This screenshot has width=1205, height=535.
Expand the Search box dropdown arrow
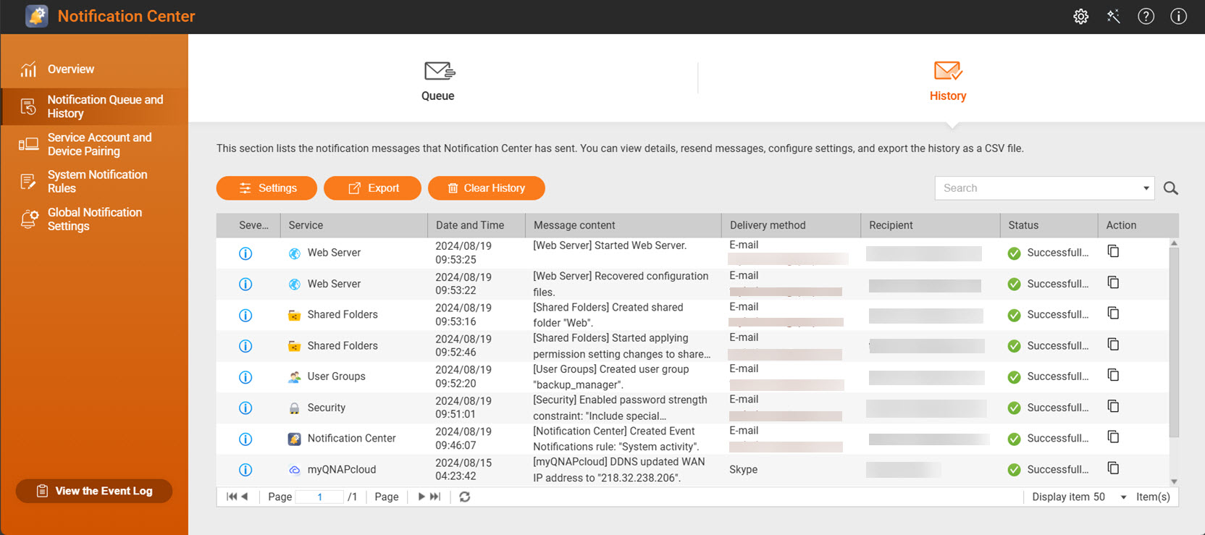coord(1146,188)
